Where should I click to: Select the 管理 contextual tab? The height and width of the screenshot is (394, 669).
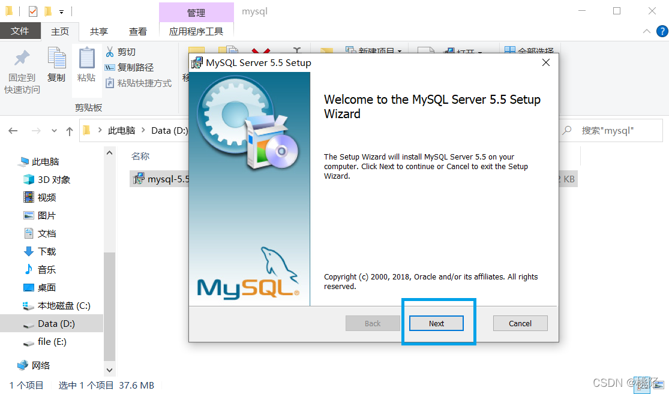[196, 13]
